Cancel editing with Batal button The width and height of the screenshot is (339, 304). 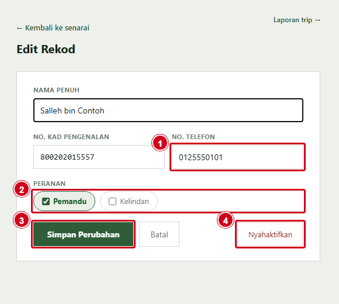click(160, 234)
